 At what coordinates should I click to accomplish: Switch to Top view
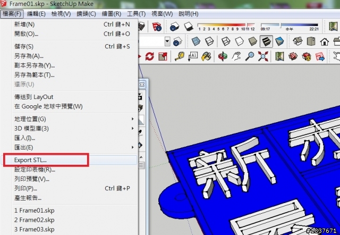tap(311, 41)
